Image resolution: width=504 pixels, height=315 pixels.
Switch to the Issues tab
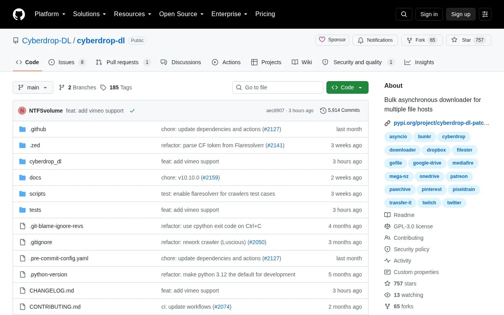(67, 62)
